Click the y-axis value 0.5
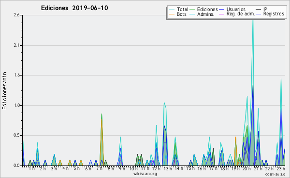This screenshot has height=178, width=290. point(16,136)
